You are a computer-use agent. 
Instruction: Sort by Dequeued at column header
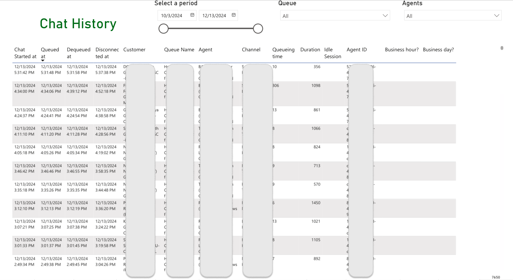pyautogui.click(x=79, y=53)
